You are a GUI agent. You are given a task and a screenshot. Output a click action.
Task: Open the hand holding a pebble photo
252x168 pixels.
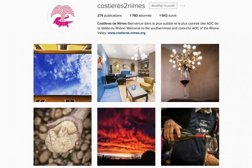click(62, 137)
